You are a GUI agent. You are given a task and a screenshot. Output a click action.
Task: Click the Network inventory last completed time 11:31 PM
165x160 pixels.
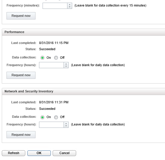tap(54, 102)
